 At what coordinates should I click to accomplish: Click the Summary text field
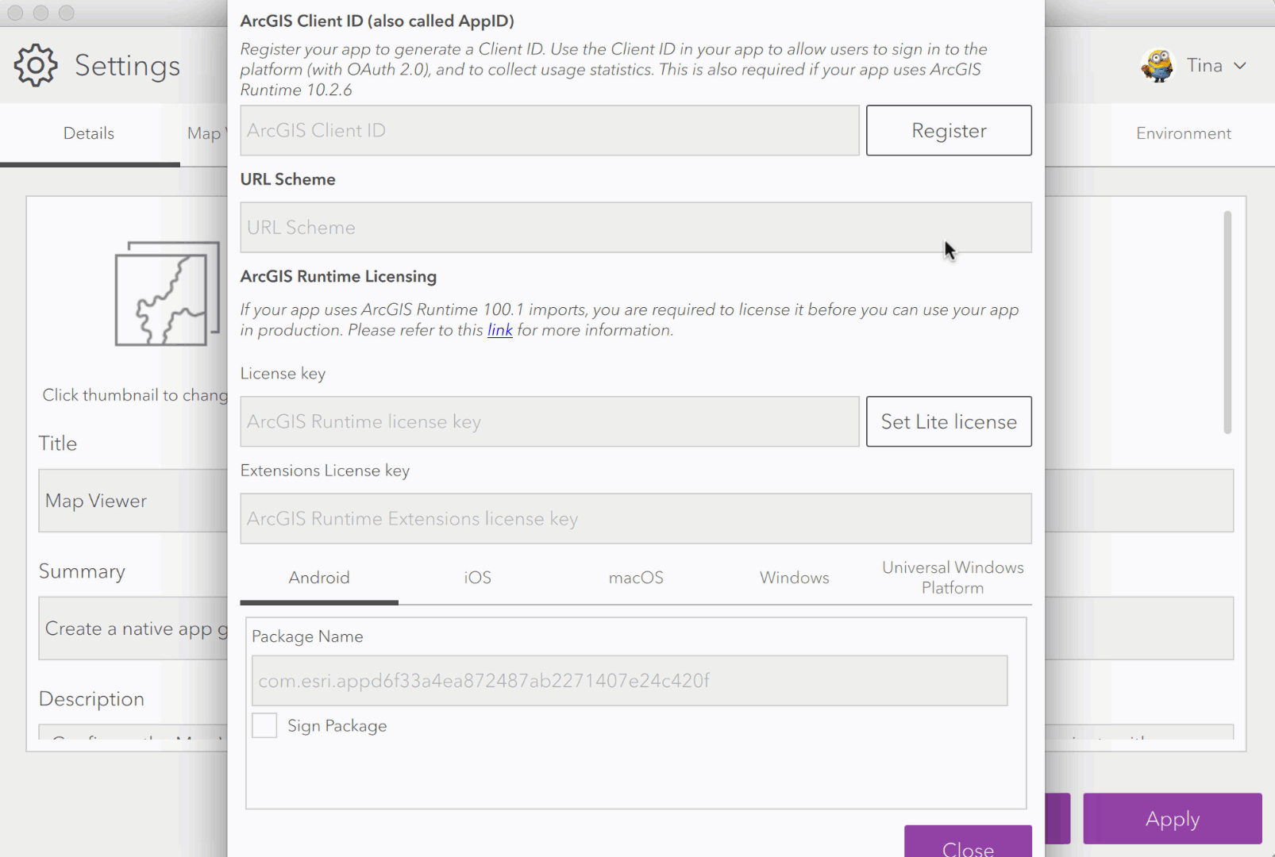133,628
